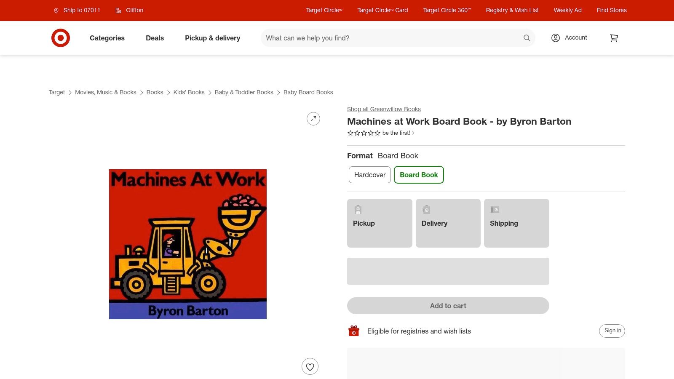This screenshot has width=674, height=379.
Task: Open the Weekly Ad page
Action: coord(567,11)
